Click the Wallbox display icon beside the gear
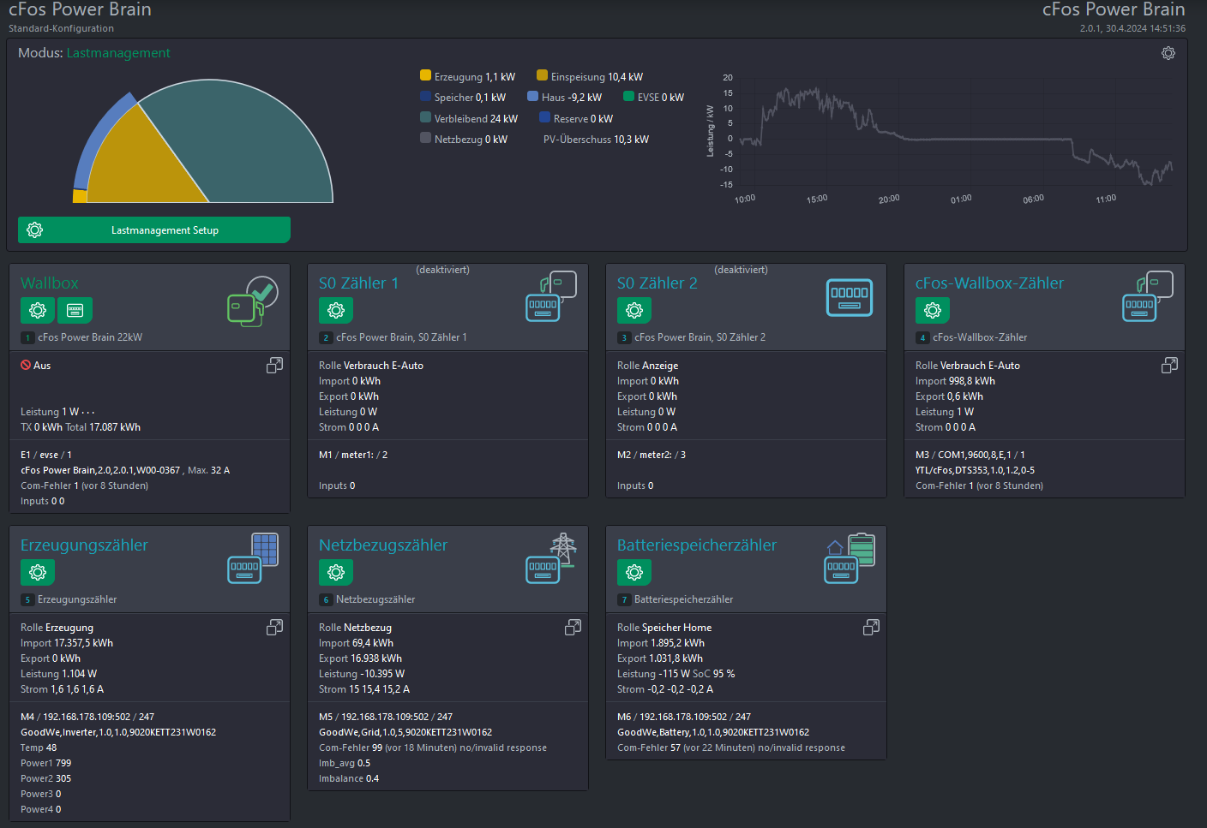The width and height of the screenshot is (1207, 828). point(75,310)
